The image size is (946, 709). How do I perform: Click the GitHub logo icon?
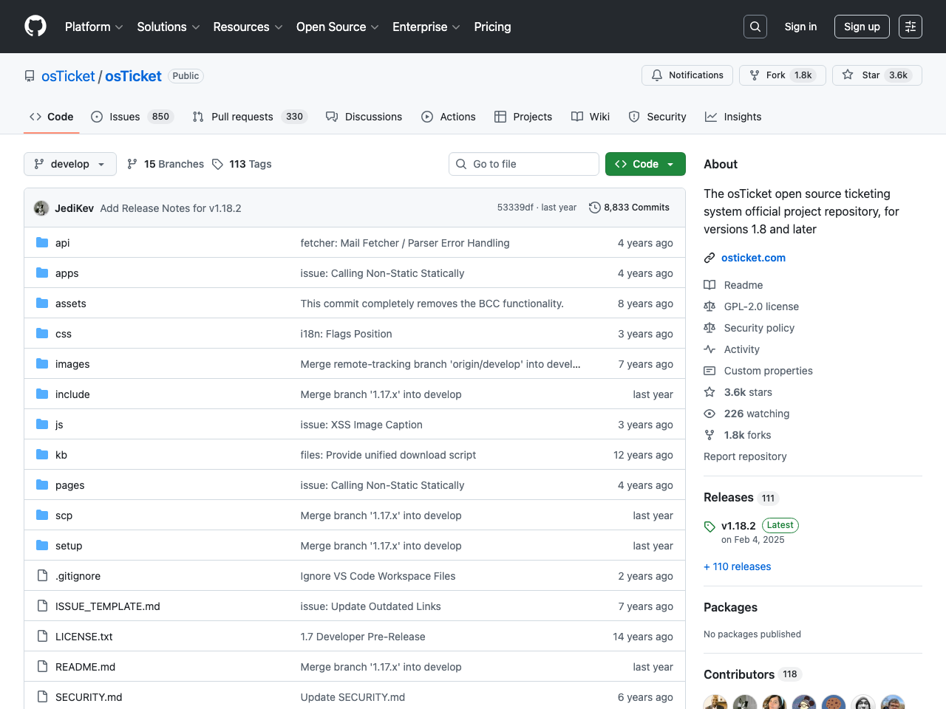[35, 27]
